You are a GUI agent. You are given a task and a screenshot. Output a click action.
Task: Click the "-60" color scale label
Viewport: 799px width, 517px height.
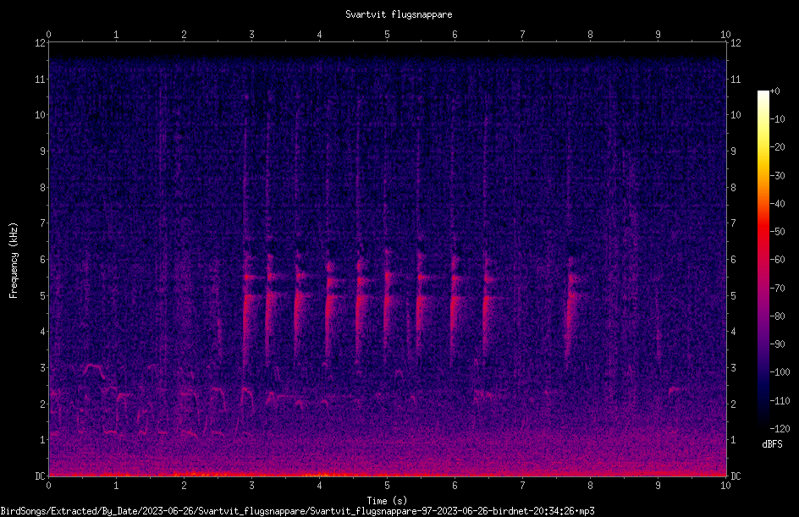click(778, 260)
